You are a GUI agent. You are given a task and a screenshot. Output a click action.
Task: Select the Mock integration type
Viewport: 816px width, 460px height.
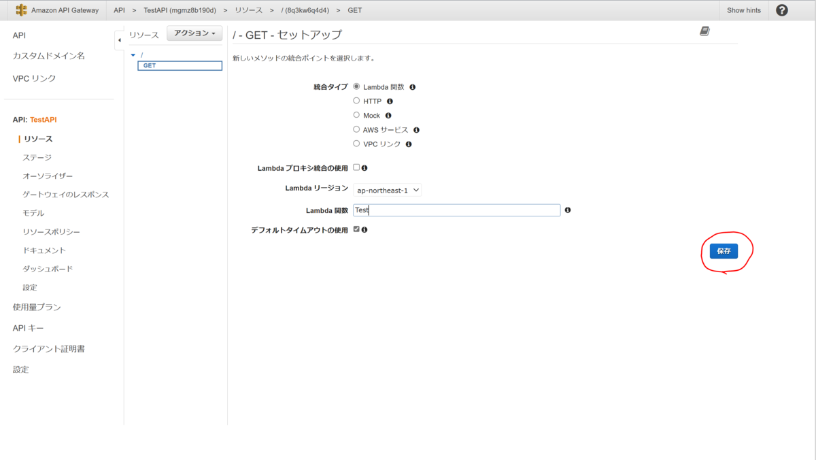point(356,115)
